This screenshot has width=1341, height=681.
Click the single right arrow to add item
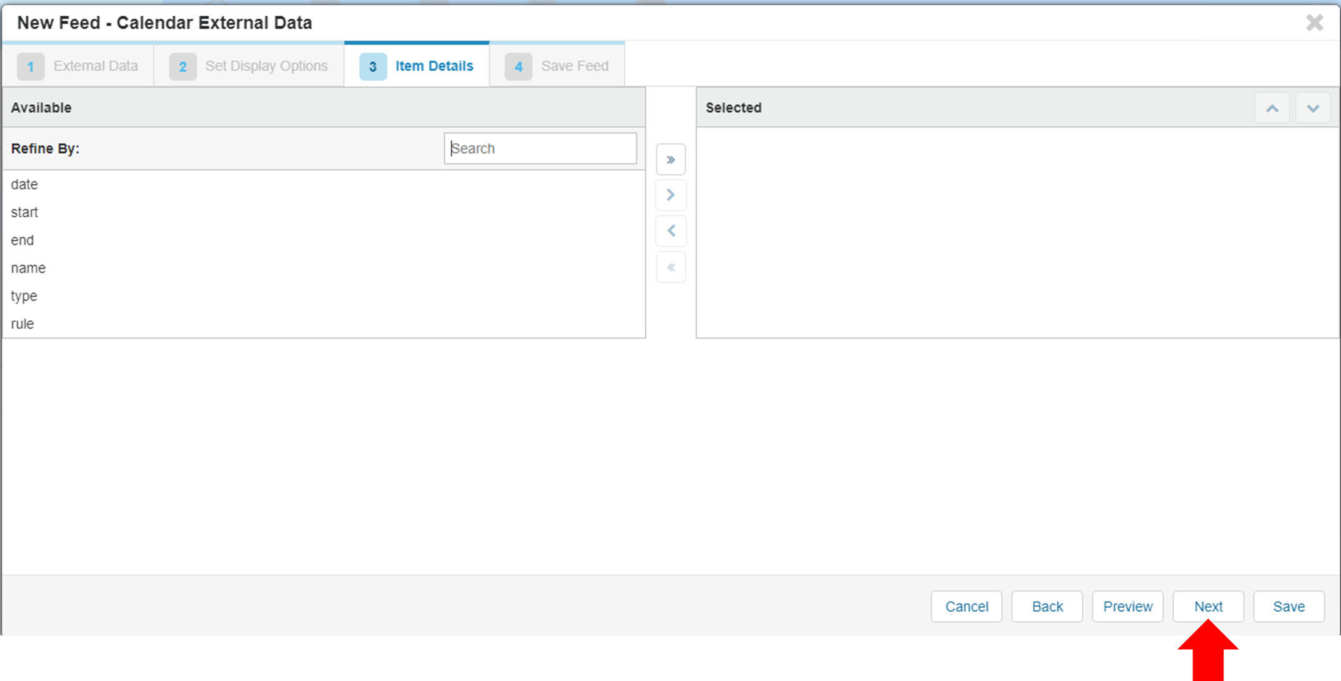click(670, 194)
